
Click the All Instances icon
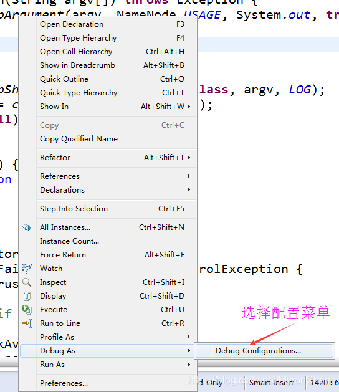click(x=27, y=227)
